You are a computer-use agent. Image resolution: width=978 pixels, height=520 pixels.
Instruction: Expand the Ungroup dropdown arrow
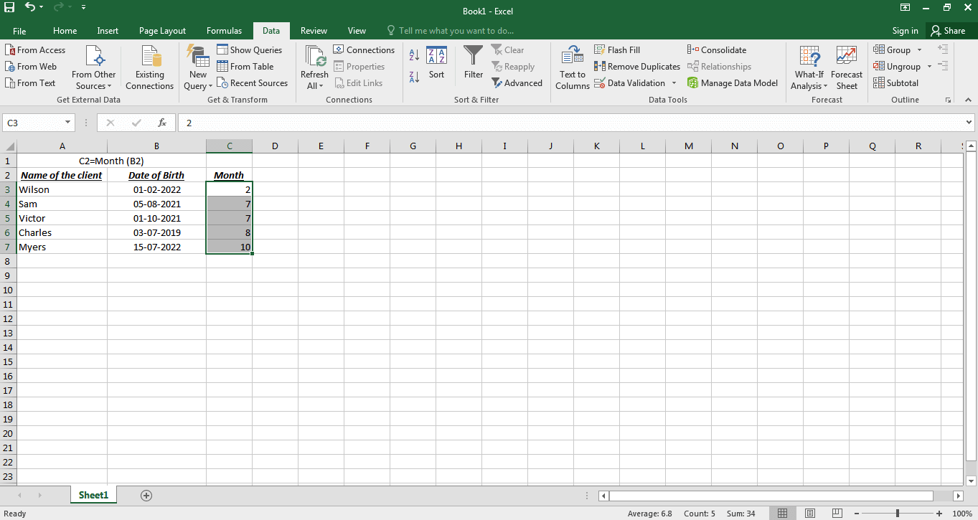click(929, 67)
